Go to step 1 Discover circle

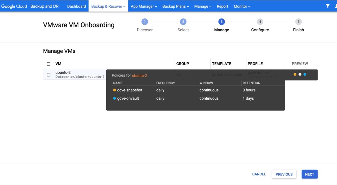[145, 22]
